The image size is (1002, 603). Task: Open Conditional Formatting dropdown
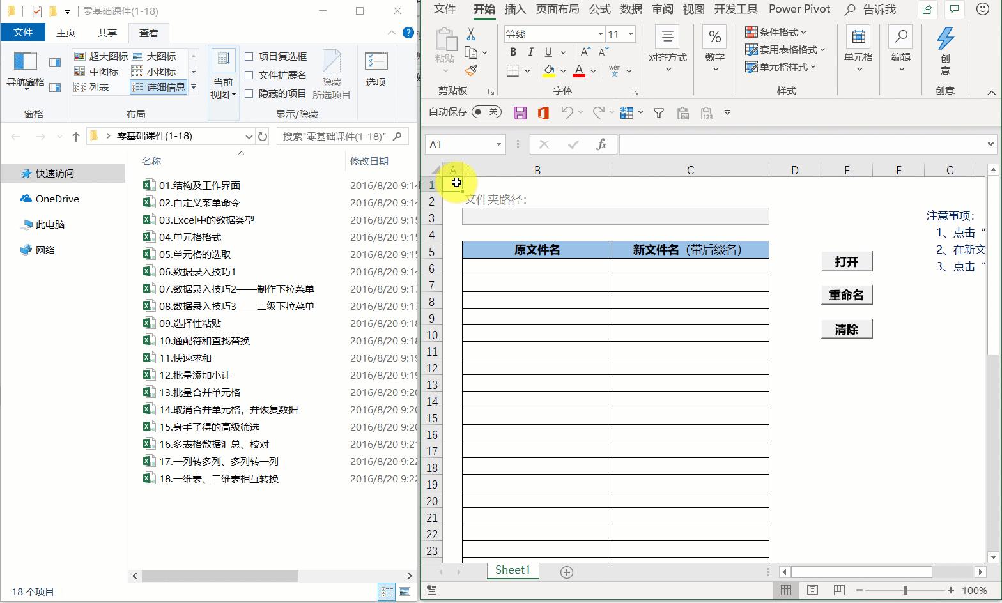click(775, 32)
